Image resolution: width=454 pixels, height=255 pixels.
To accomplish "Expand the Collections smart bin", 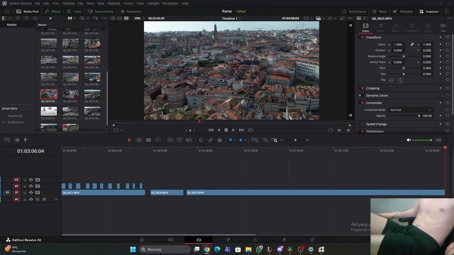I will [x=4, y=122].
